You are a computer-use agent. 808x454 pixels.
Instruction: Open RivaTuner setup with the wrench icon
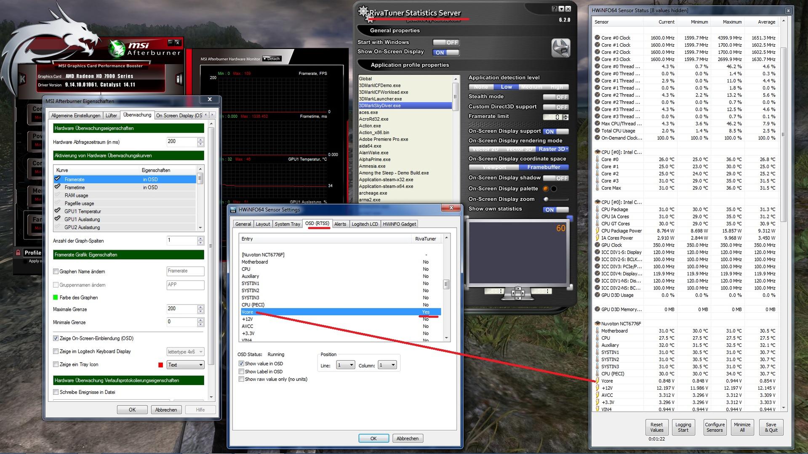[x=560, y=48]
